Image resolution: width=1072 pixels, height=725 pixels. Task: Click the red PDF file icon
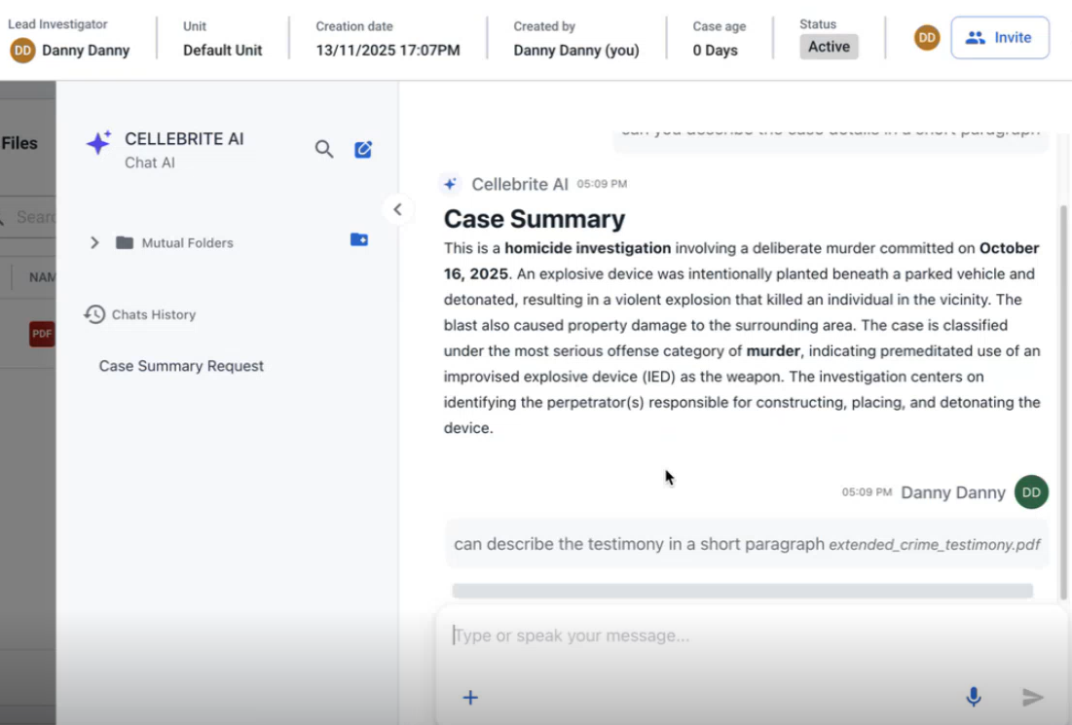tap(42, 334)
